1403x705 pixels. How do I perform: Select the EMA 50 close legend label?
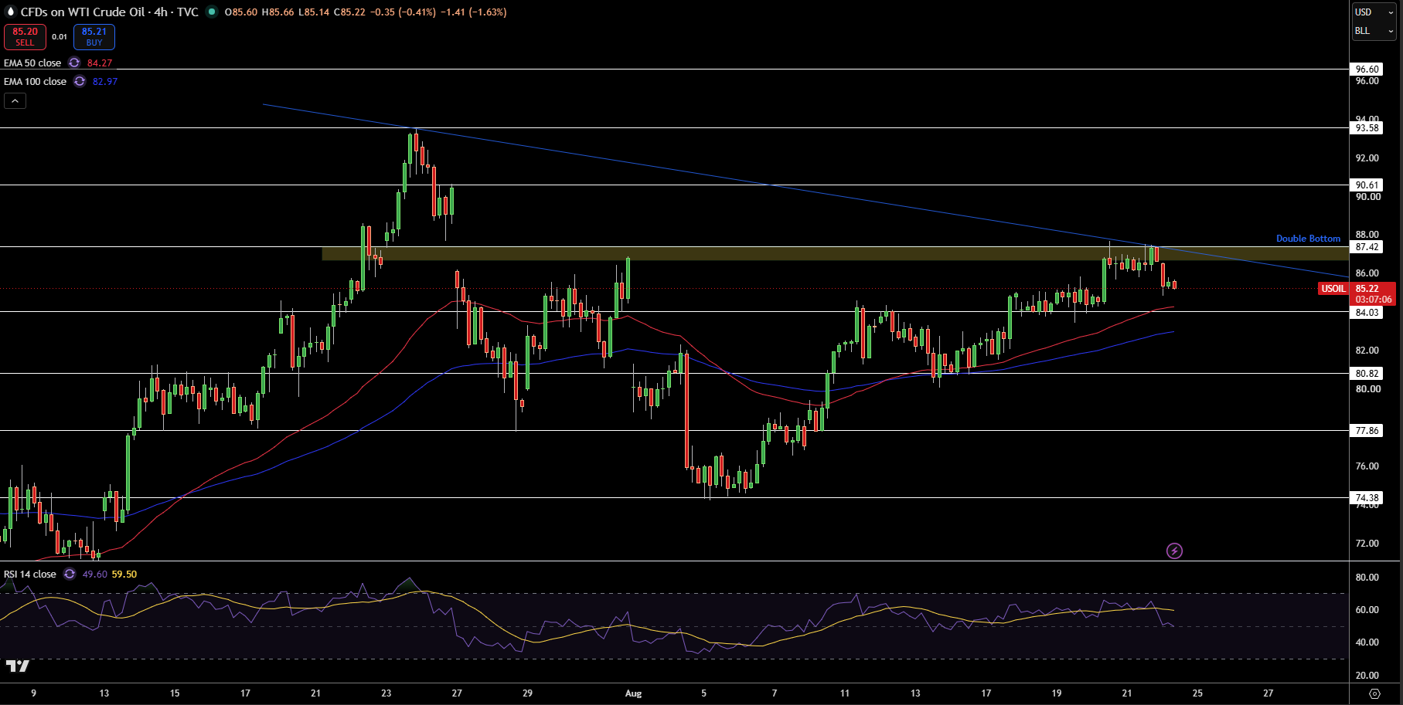click(x=32, y=63)
